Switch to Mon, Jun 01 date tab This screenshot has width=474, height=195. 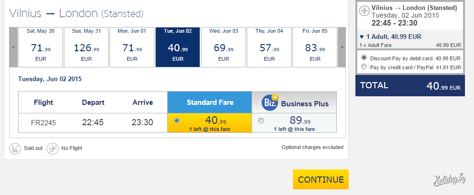pyautogui.click(x=132, y=47)
